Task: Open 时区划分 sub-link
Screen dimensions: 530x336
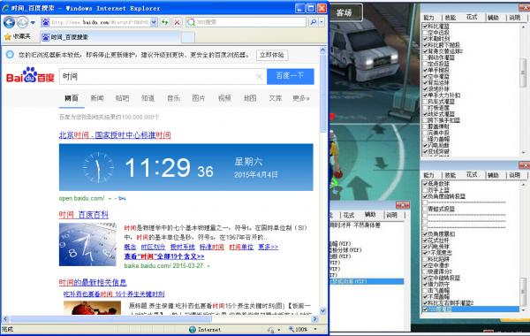Action: (153, 247)
